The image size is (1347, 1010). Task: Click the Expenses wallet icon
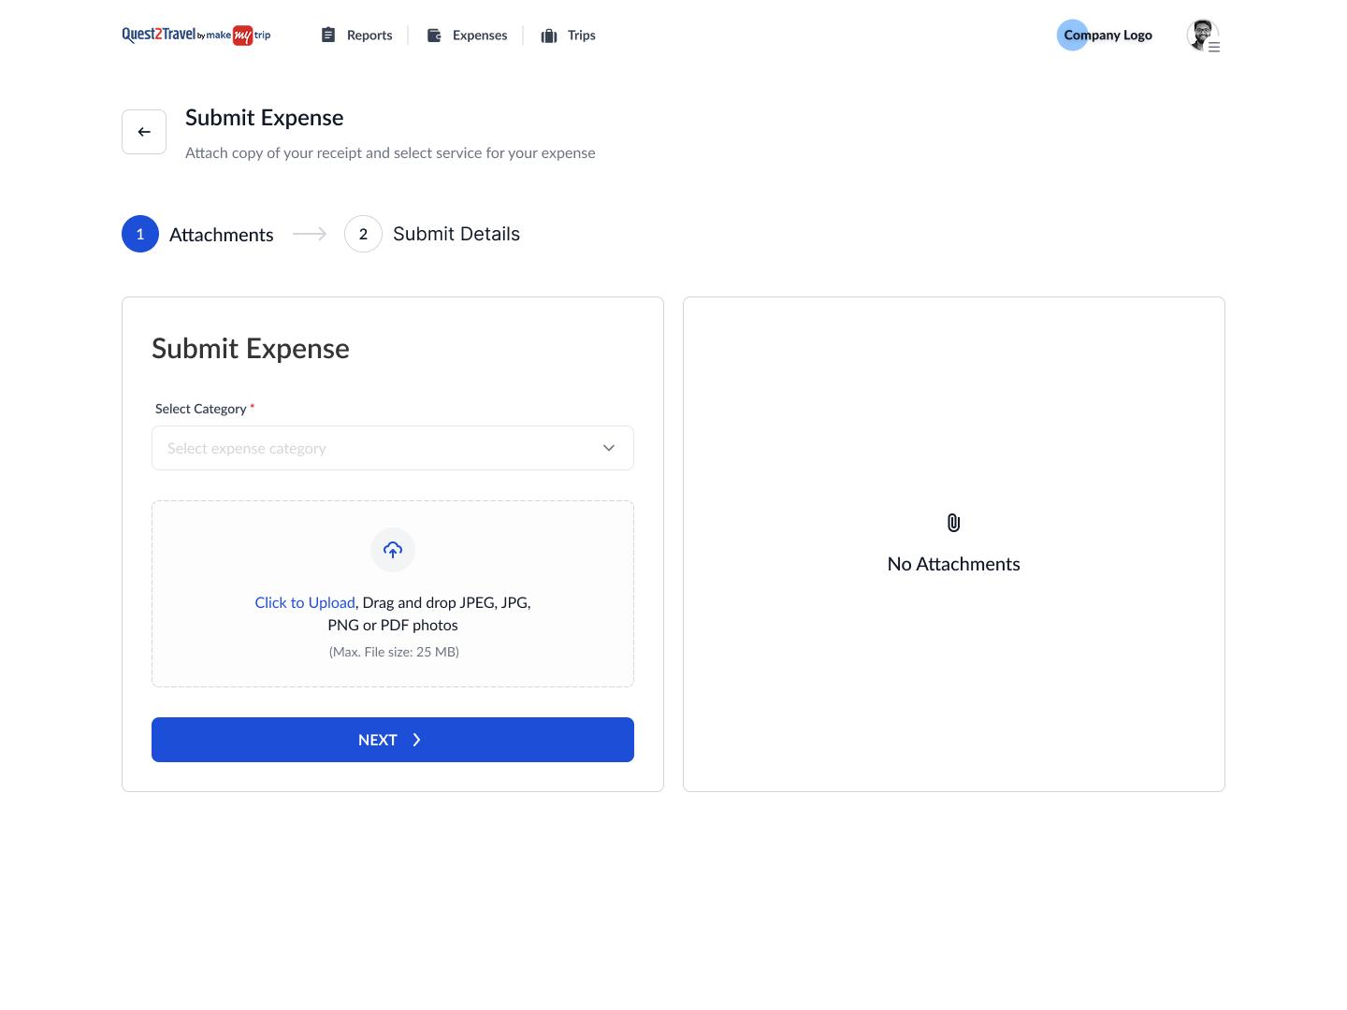coord(434,35)
